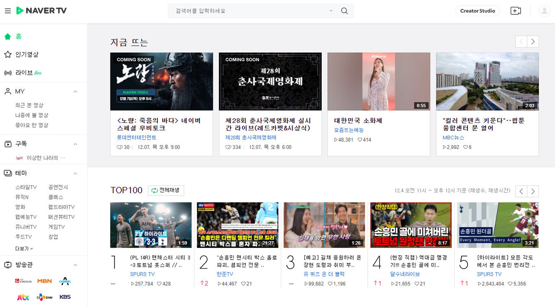
Task: Show next 지금 뜨는 videos
Action: (x=533, y=42)
